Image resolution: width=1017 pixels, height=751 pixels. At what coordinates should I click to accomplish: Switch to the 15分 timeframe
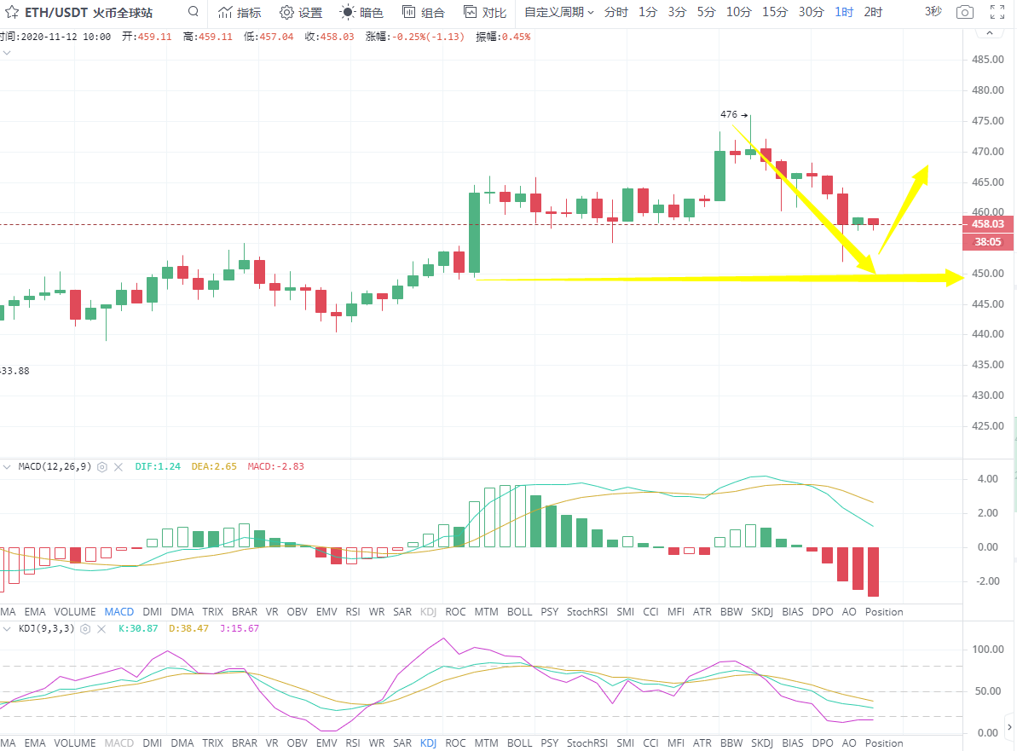coord(775,13)
